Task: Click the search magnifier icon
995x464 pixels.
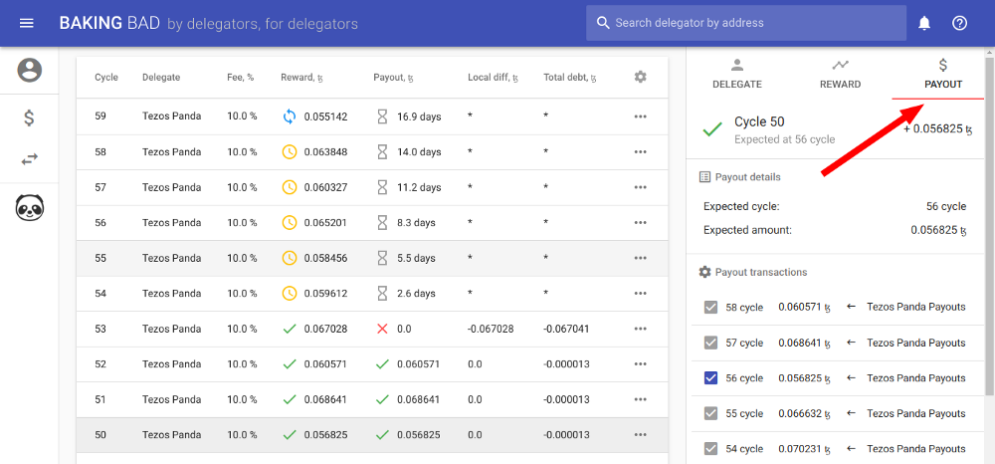Action: [603, 23]
